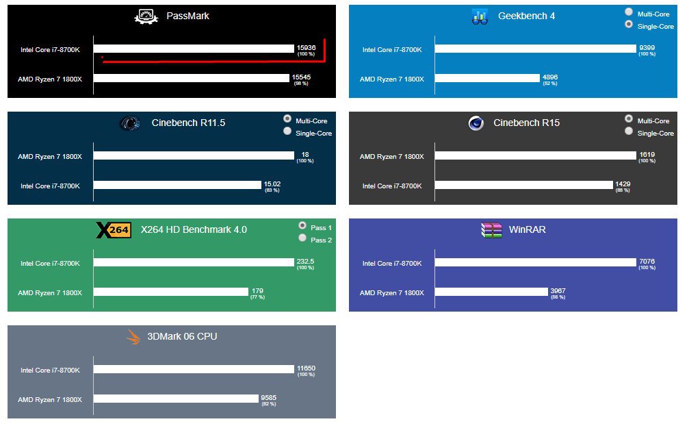Click the i7-8700K bar in Cinebench R15
689x439 pixels.
point(524,185)
